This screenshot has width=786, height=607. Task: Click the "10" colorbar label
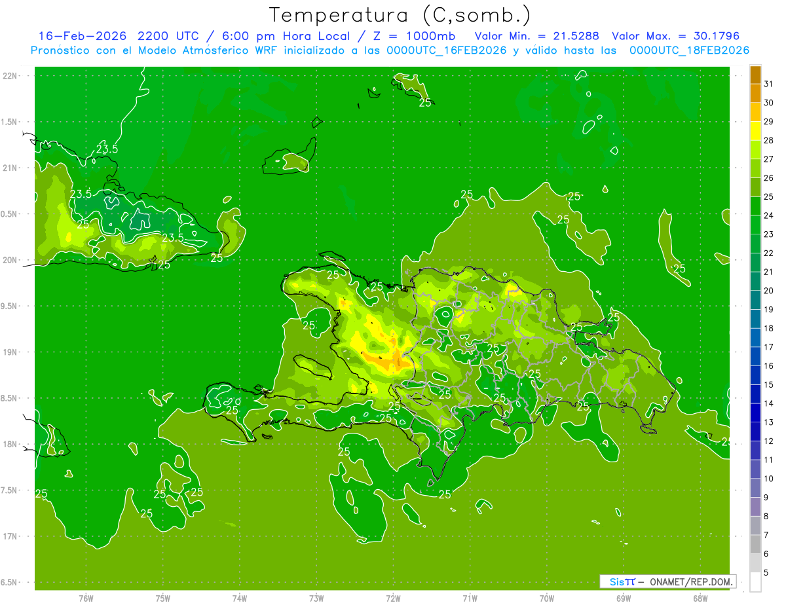pyautogui.click(x=769, y=479)
